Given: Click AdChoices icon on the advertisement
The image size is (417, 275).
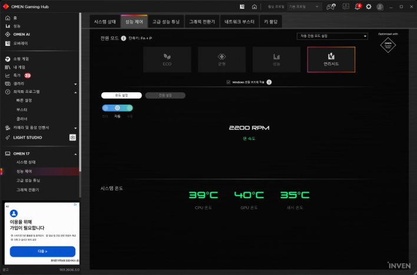Looking at the screenshot, I should point(75,204).
